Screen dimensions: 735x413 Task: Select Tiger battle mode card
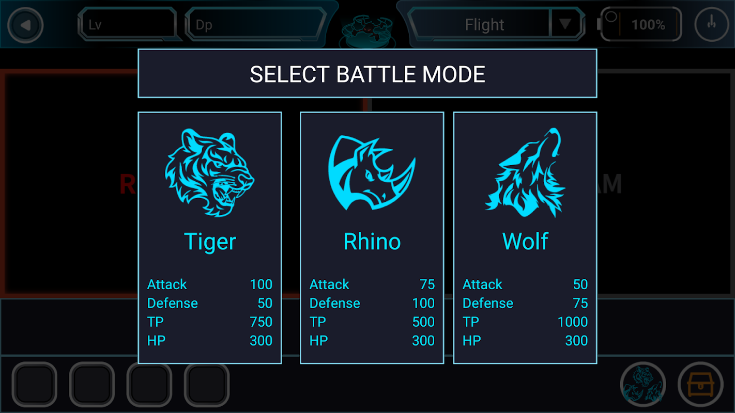coord(210,238)
